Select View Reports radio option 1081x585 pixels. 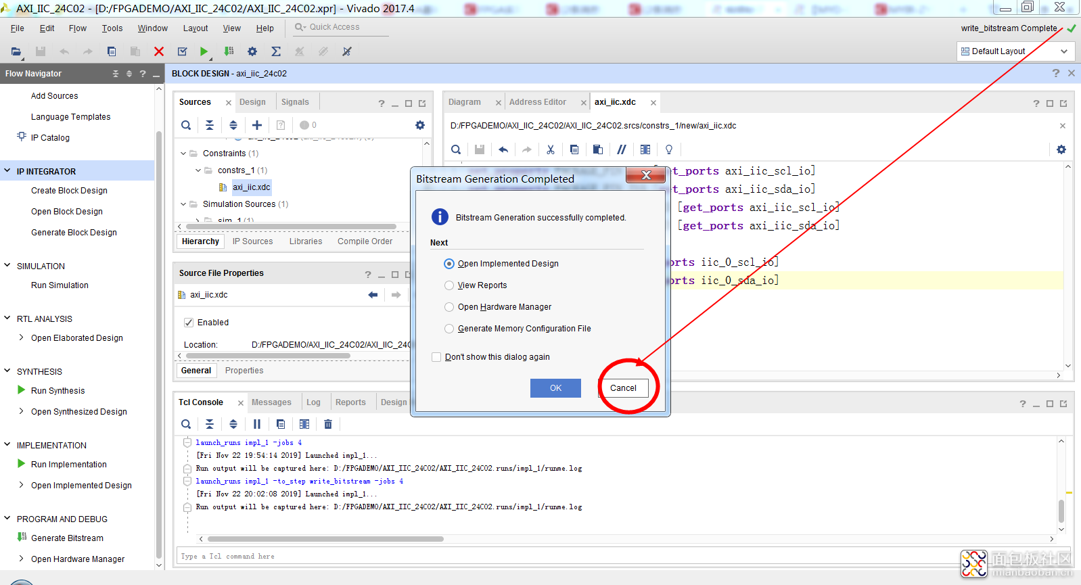[x=449, y=285]
